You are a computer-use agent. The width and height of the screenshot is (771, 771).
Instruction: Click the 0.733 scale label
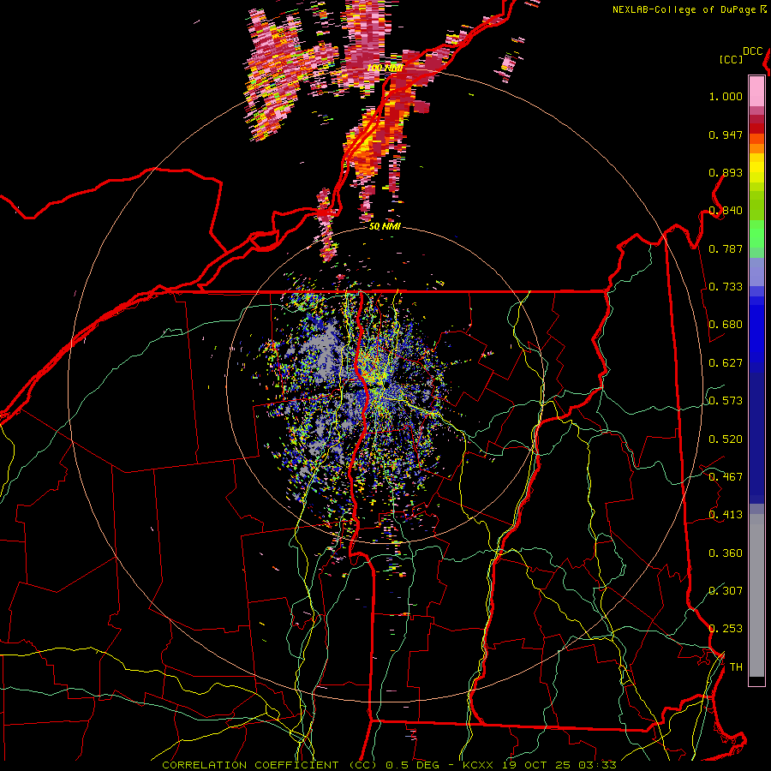click(726, 287)
